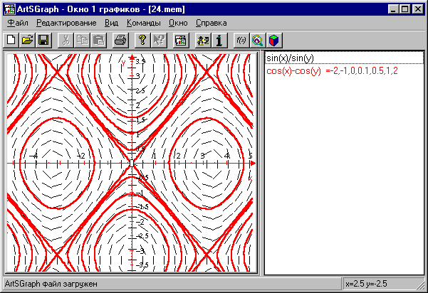Viewport: 428px width, 293px height.
Task: Click the Save floppy disk icon
Action: pos(43,41)
